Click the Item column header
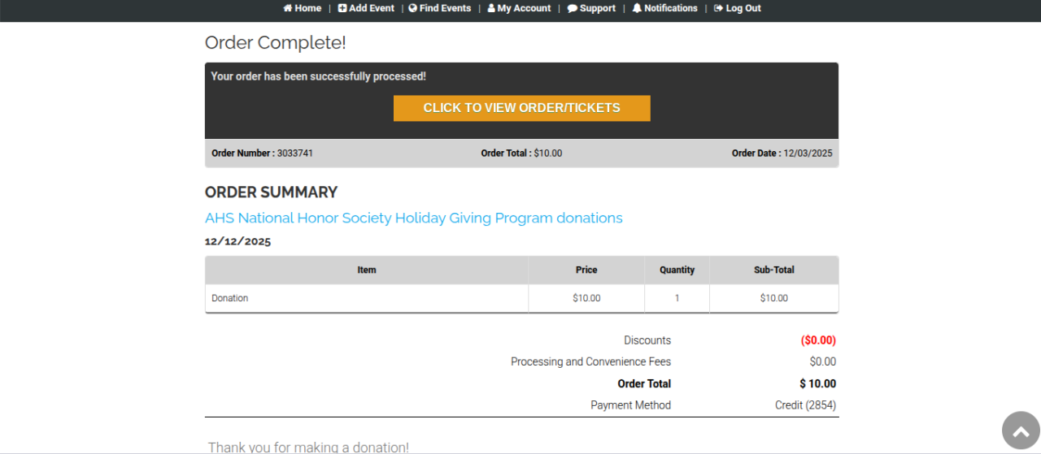Screen dimensions: 1041x454 tap(367, 270)
